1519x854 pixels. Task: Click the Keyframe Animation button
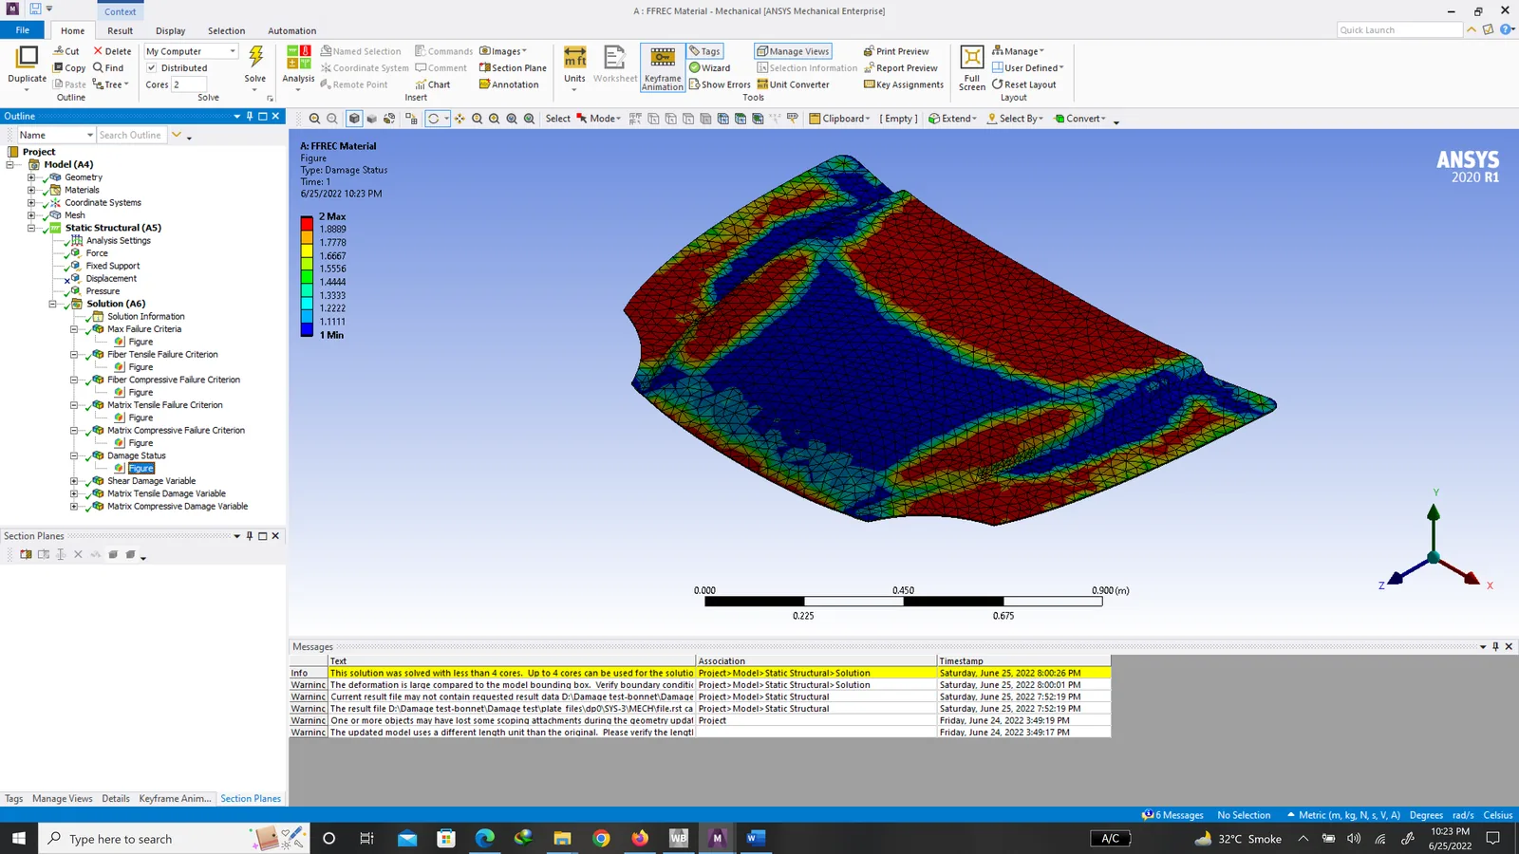[663, 68]
